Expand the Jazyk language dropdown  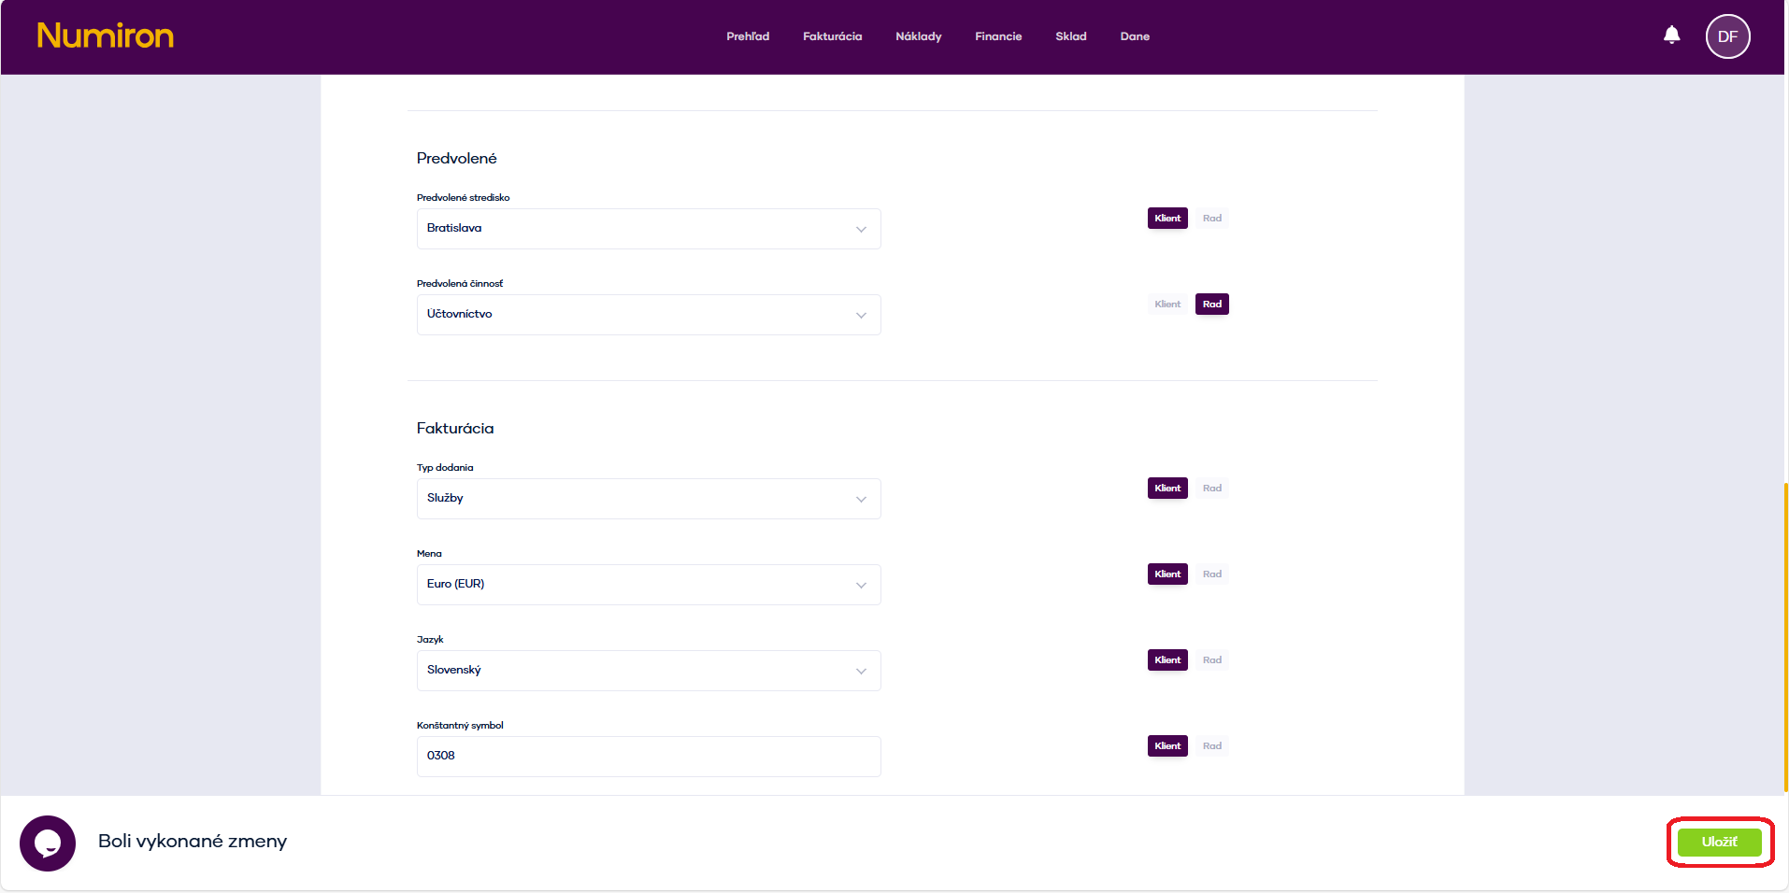pos(648,671)
